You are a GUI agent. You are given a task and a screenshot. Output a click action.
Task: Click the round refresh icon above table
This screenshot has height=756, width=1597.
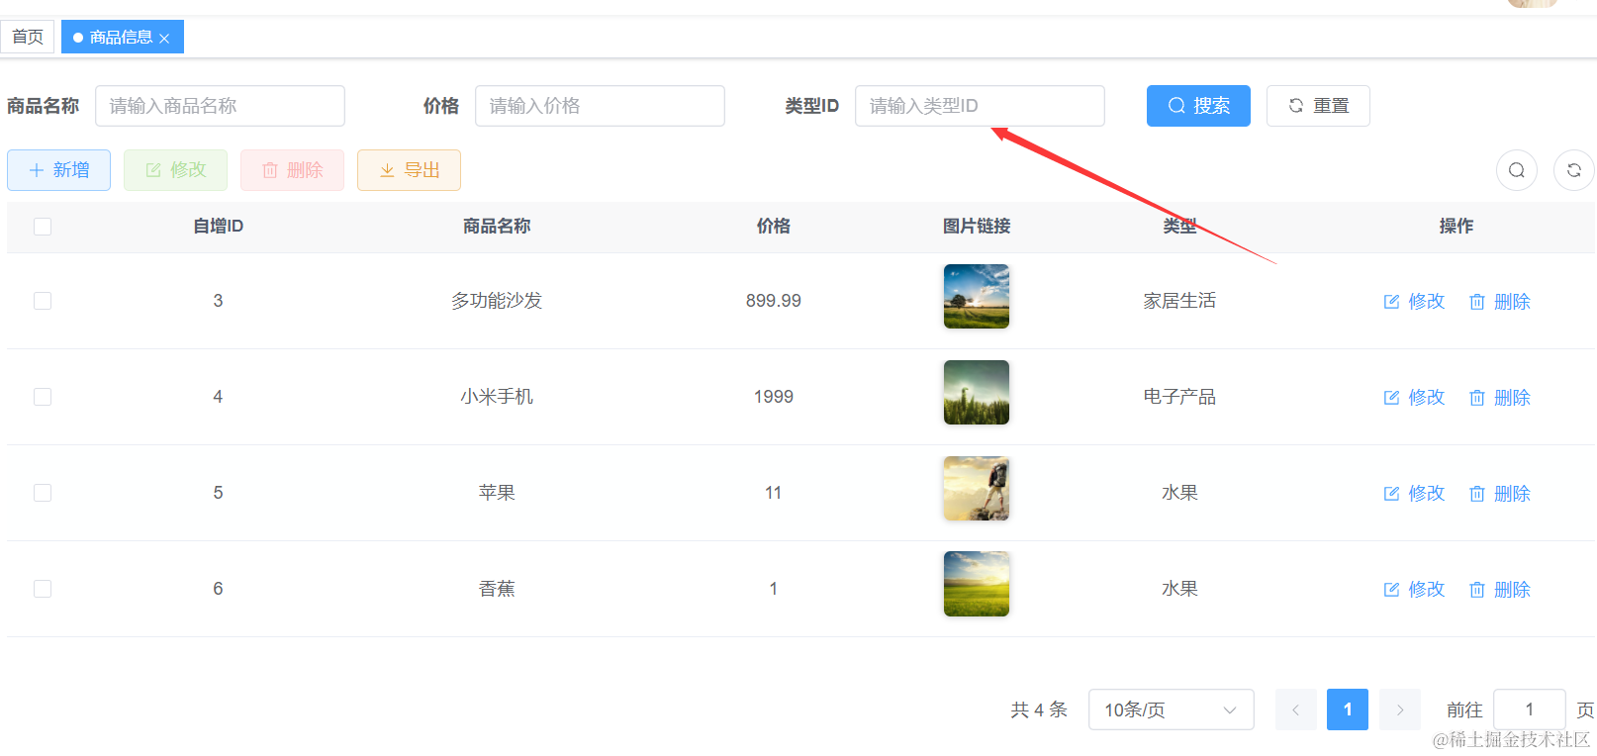point(1573,170)
